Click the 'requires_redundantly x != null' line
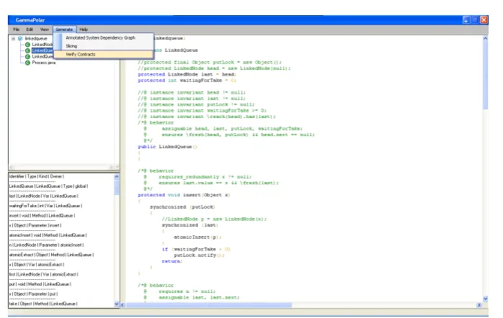 [205, 177]
